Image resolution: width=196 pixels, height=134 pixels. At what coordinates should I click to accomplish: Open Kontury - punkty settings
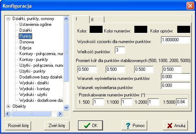click(x=34, y=60)
